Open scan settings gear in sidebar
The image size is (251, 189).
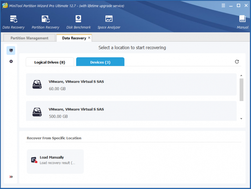(x=11, y=61)
